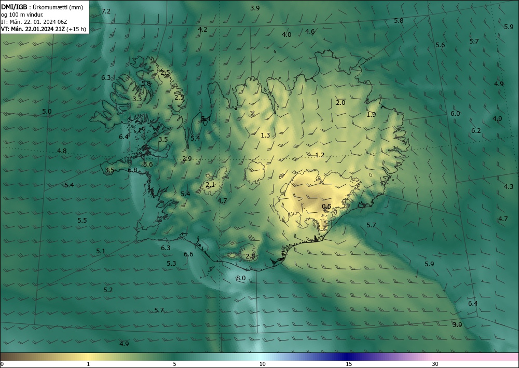Click the 5.2 value over the ocean
Screen dimensions: 519x368
click(108, 290)
